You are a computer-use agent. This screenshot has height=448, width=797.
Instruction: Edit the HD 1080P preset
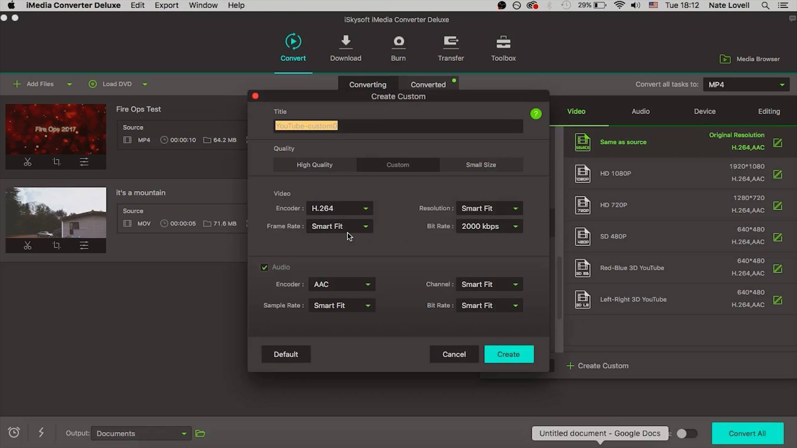point(777,174)
